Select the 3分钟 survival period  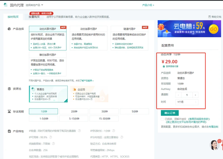(x=104, y=111)
